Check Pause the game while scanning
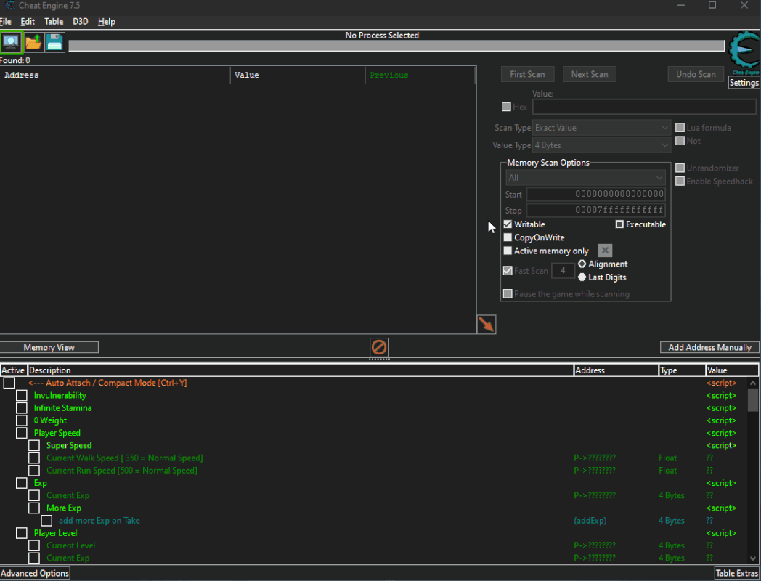Image resolution: width=761 pixels, height=581 pixels. click(x=508, y=293)
